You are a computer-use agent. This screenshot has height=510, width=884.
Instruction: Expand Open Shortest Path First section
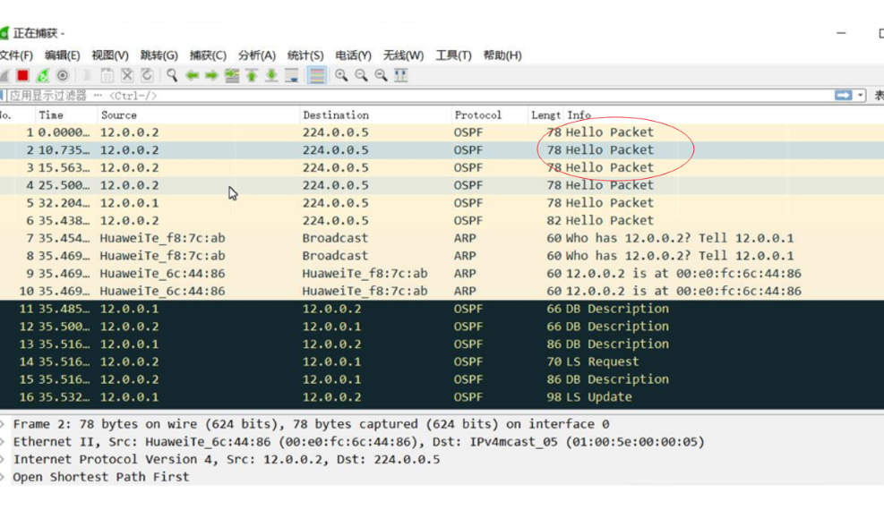click(x=4, y=477)
